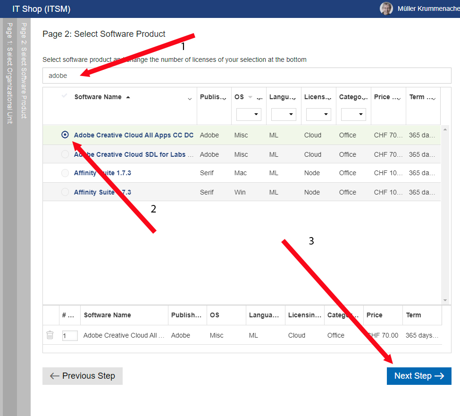
Task: Click the select-all checkmark in table header
Action: tap(65, 96)
